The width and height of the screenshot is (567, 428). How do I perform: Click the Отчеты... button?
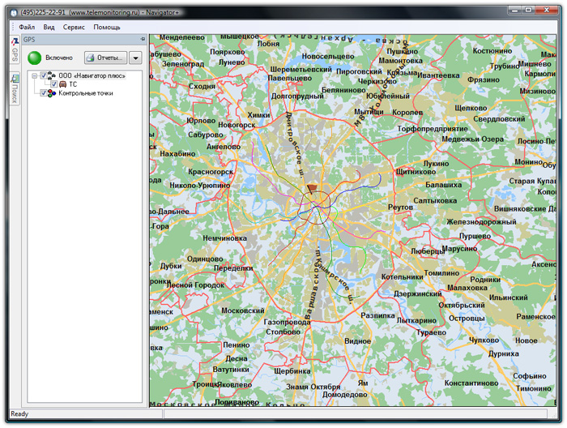point(105,58)
